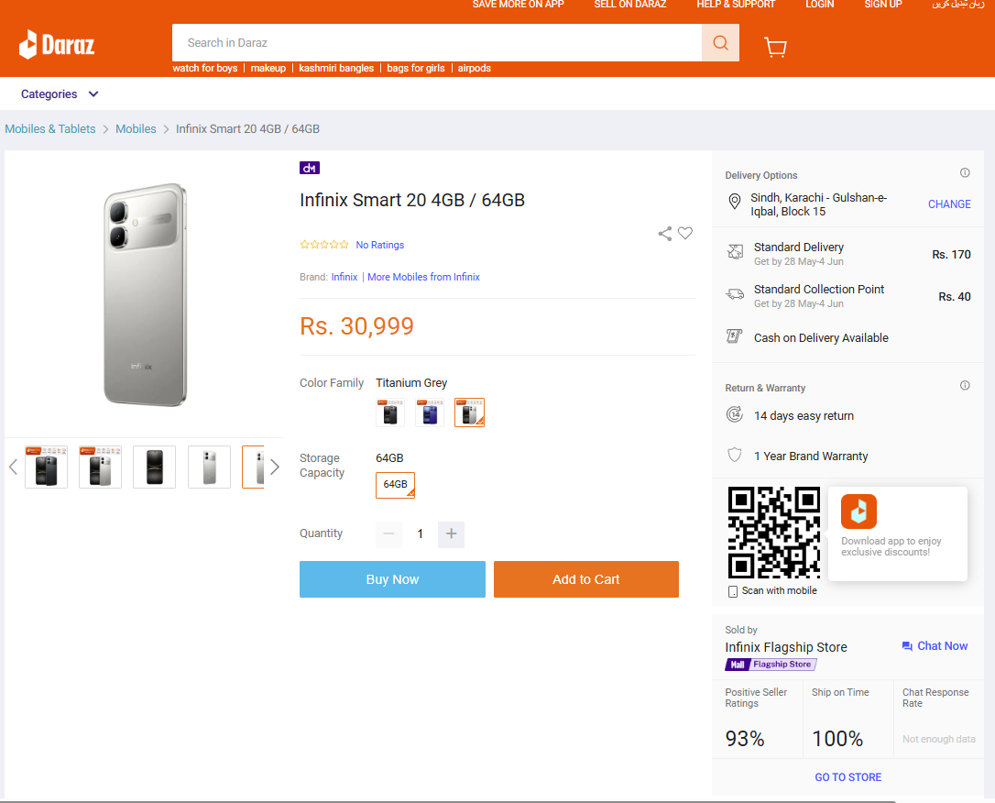Select the 64GB storage capacity option

point(395,485)
